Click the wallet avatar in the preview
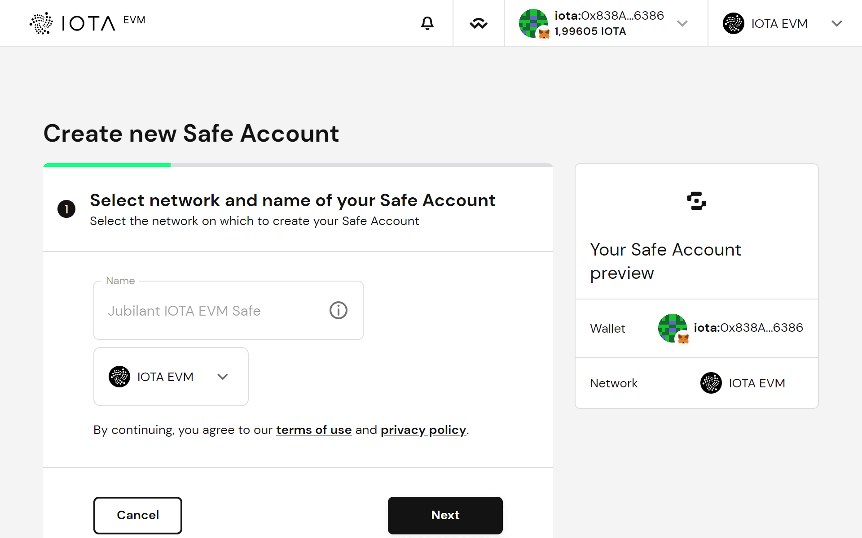The image size is (862, 538). click(672, 328)
